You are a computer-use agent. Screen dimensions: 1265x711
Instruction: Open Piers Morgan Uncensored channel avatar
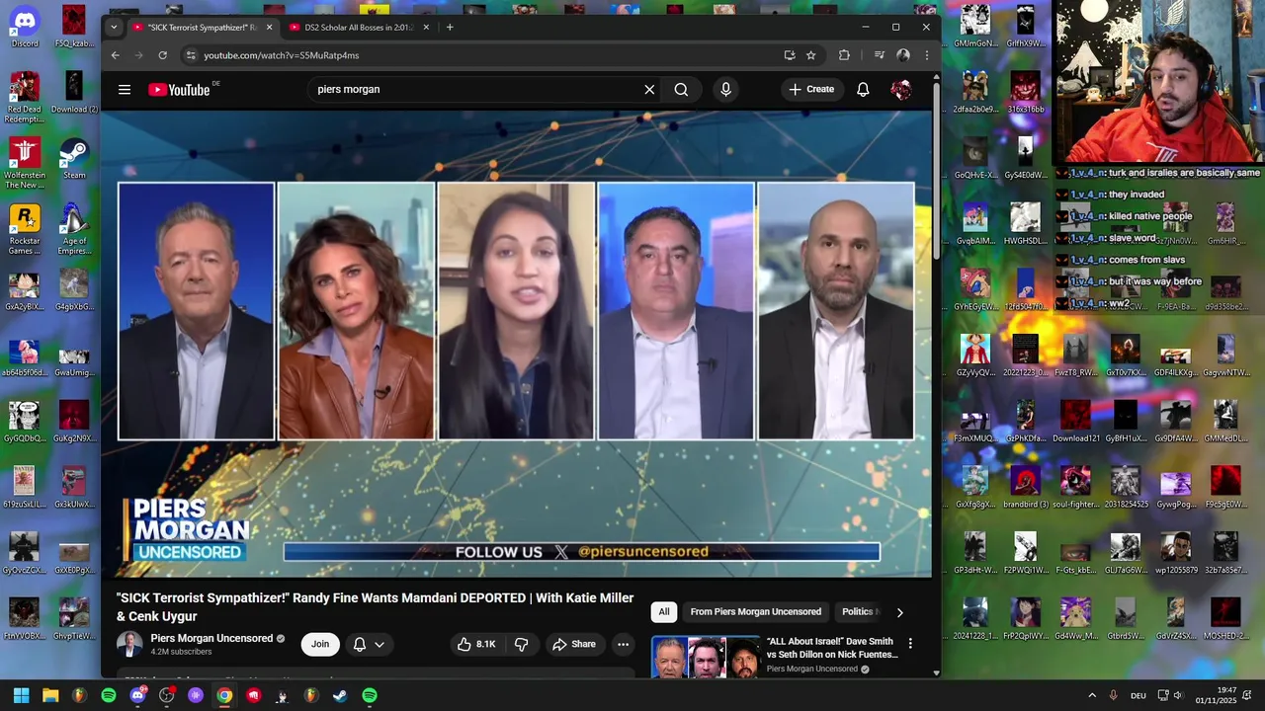click(x=129, y=644)
